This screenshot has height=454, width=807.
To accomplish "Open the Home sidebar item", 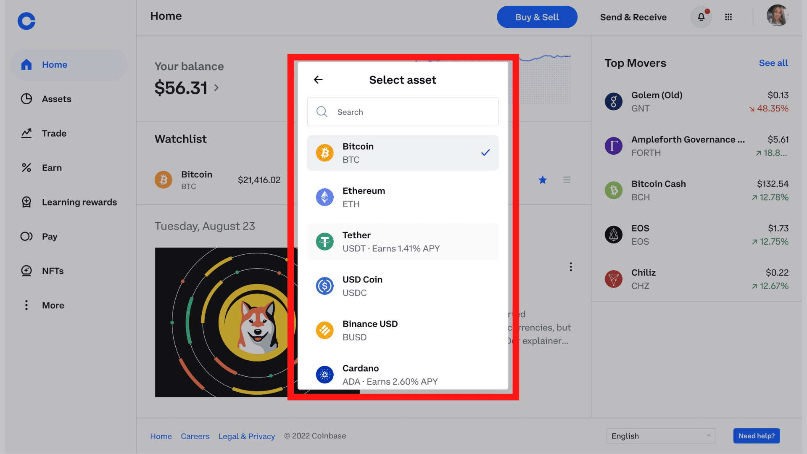I will pos(69,64).
